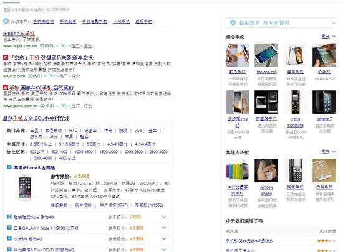Expand the 小米M4 移动4G row chevron

point(163,239)
